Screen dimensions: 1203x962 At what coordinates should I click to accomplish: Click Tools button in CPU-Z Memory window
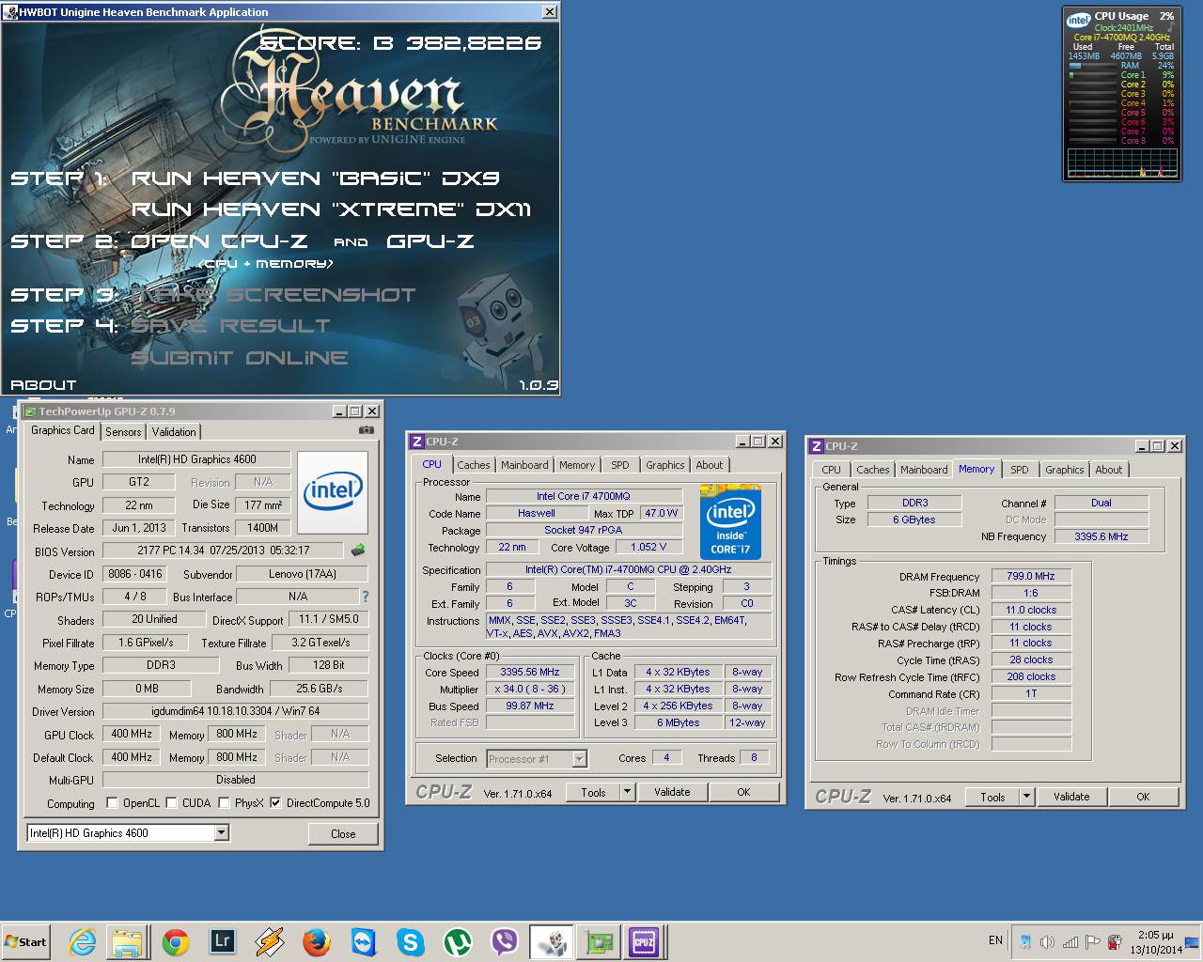click(992, 797)
